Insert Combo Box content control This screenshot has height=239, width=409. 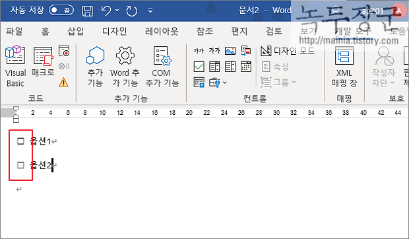(214, 67)
